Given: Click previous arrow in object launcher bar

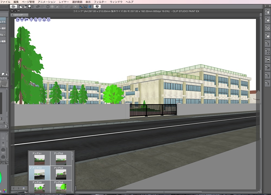Looking at the screenshot, I should tap(14, 188).
